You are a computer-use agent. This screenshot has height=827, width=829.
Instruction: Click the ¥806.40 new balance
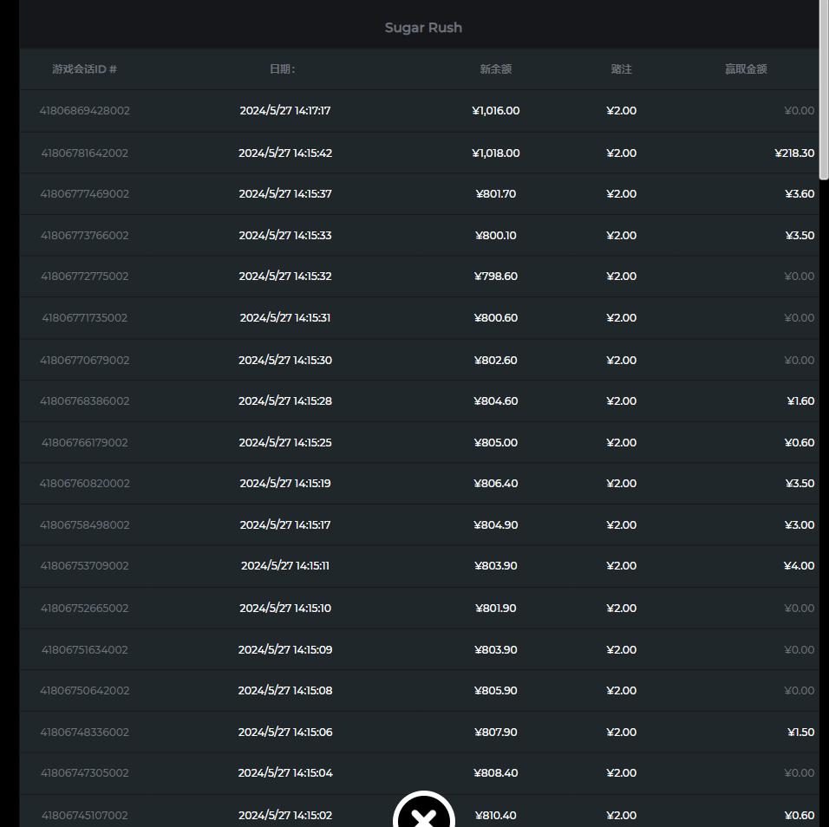pyautogui.click(x=496, y=484)
